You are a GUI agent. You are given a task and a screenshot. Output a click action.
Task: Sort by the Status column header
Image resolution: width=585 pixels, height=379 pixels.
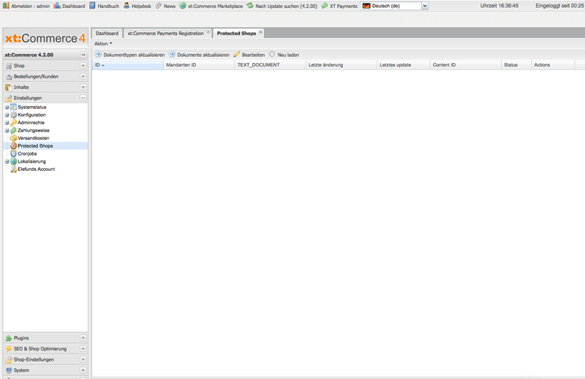pyautogui.click(x=516, y=65)
